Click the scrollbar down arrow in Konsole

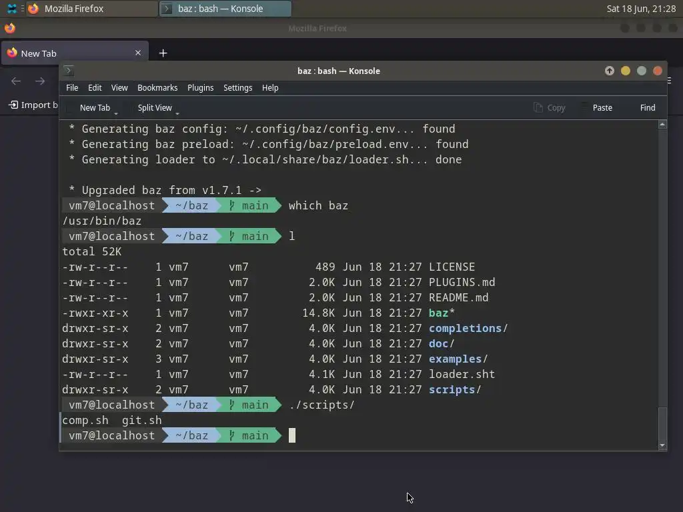(662, 445)
